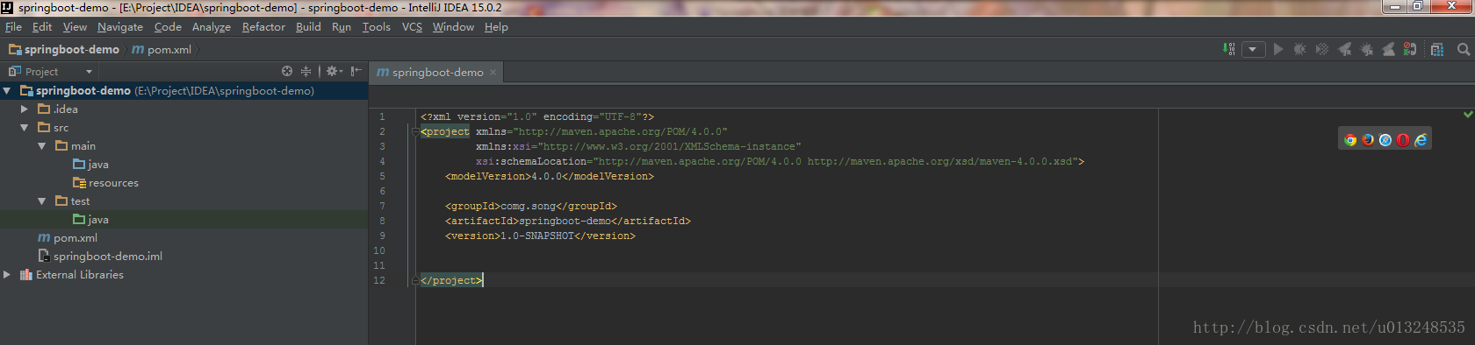Collapse the main folder arrow
This screenshot has height=345, width=1475.
42,145
